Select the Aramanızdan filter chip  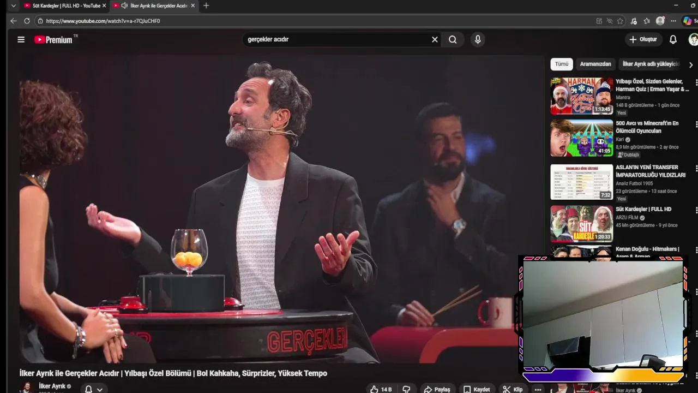coord(595,64)
